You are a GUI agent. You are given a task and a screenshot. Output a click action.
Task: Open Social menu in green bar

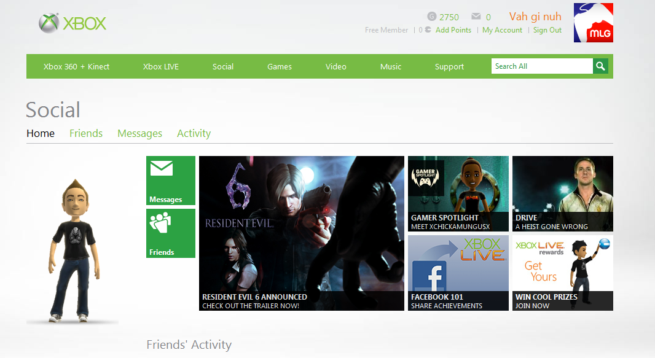[222, 66]
